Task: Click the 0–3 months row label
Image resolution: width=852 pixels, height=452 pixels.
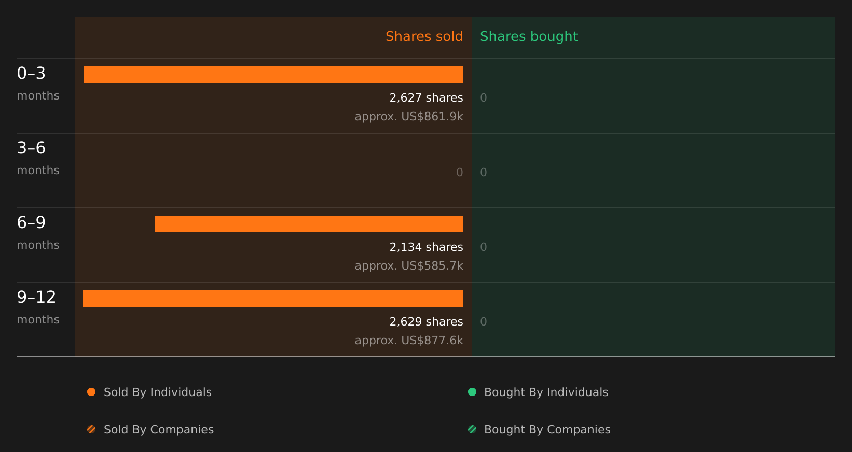Action: [x=38, y=83]
